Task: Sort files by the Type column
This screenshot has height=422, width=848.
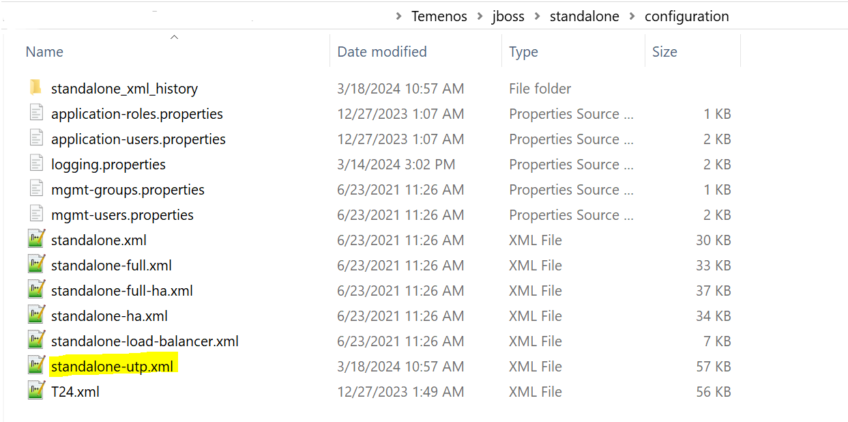Action: click(523, 52)
